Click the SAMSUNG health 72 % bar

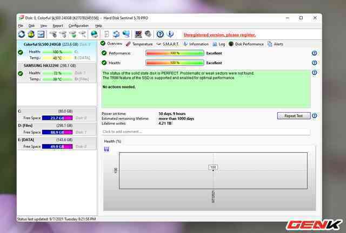click(x=57, y=73)
